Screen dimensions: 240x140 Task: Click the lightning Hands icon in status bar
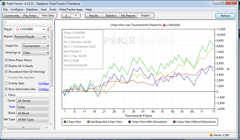tap(211, 135)
